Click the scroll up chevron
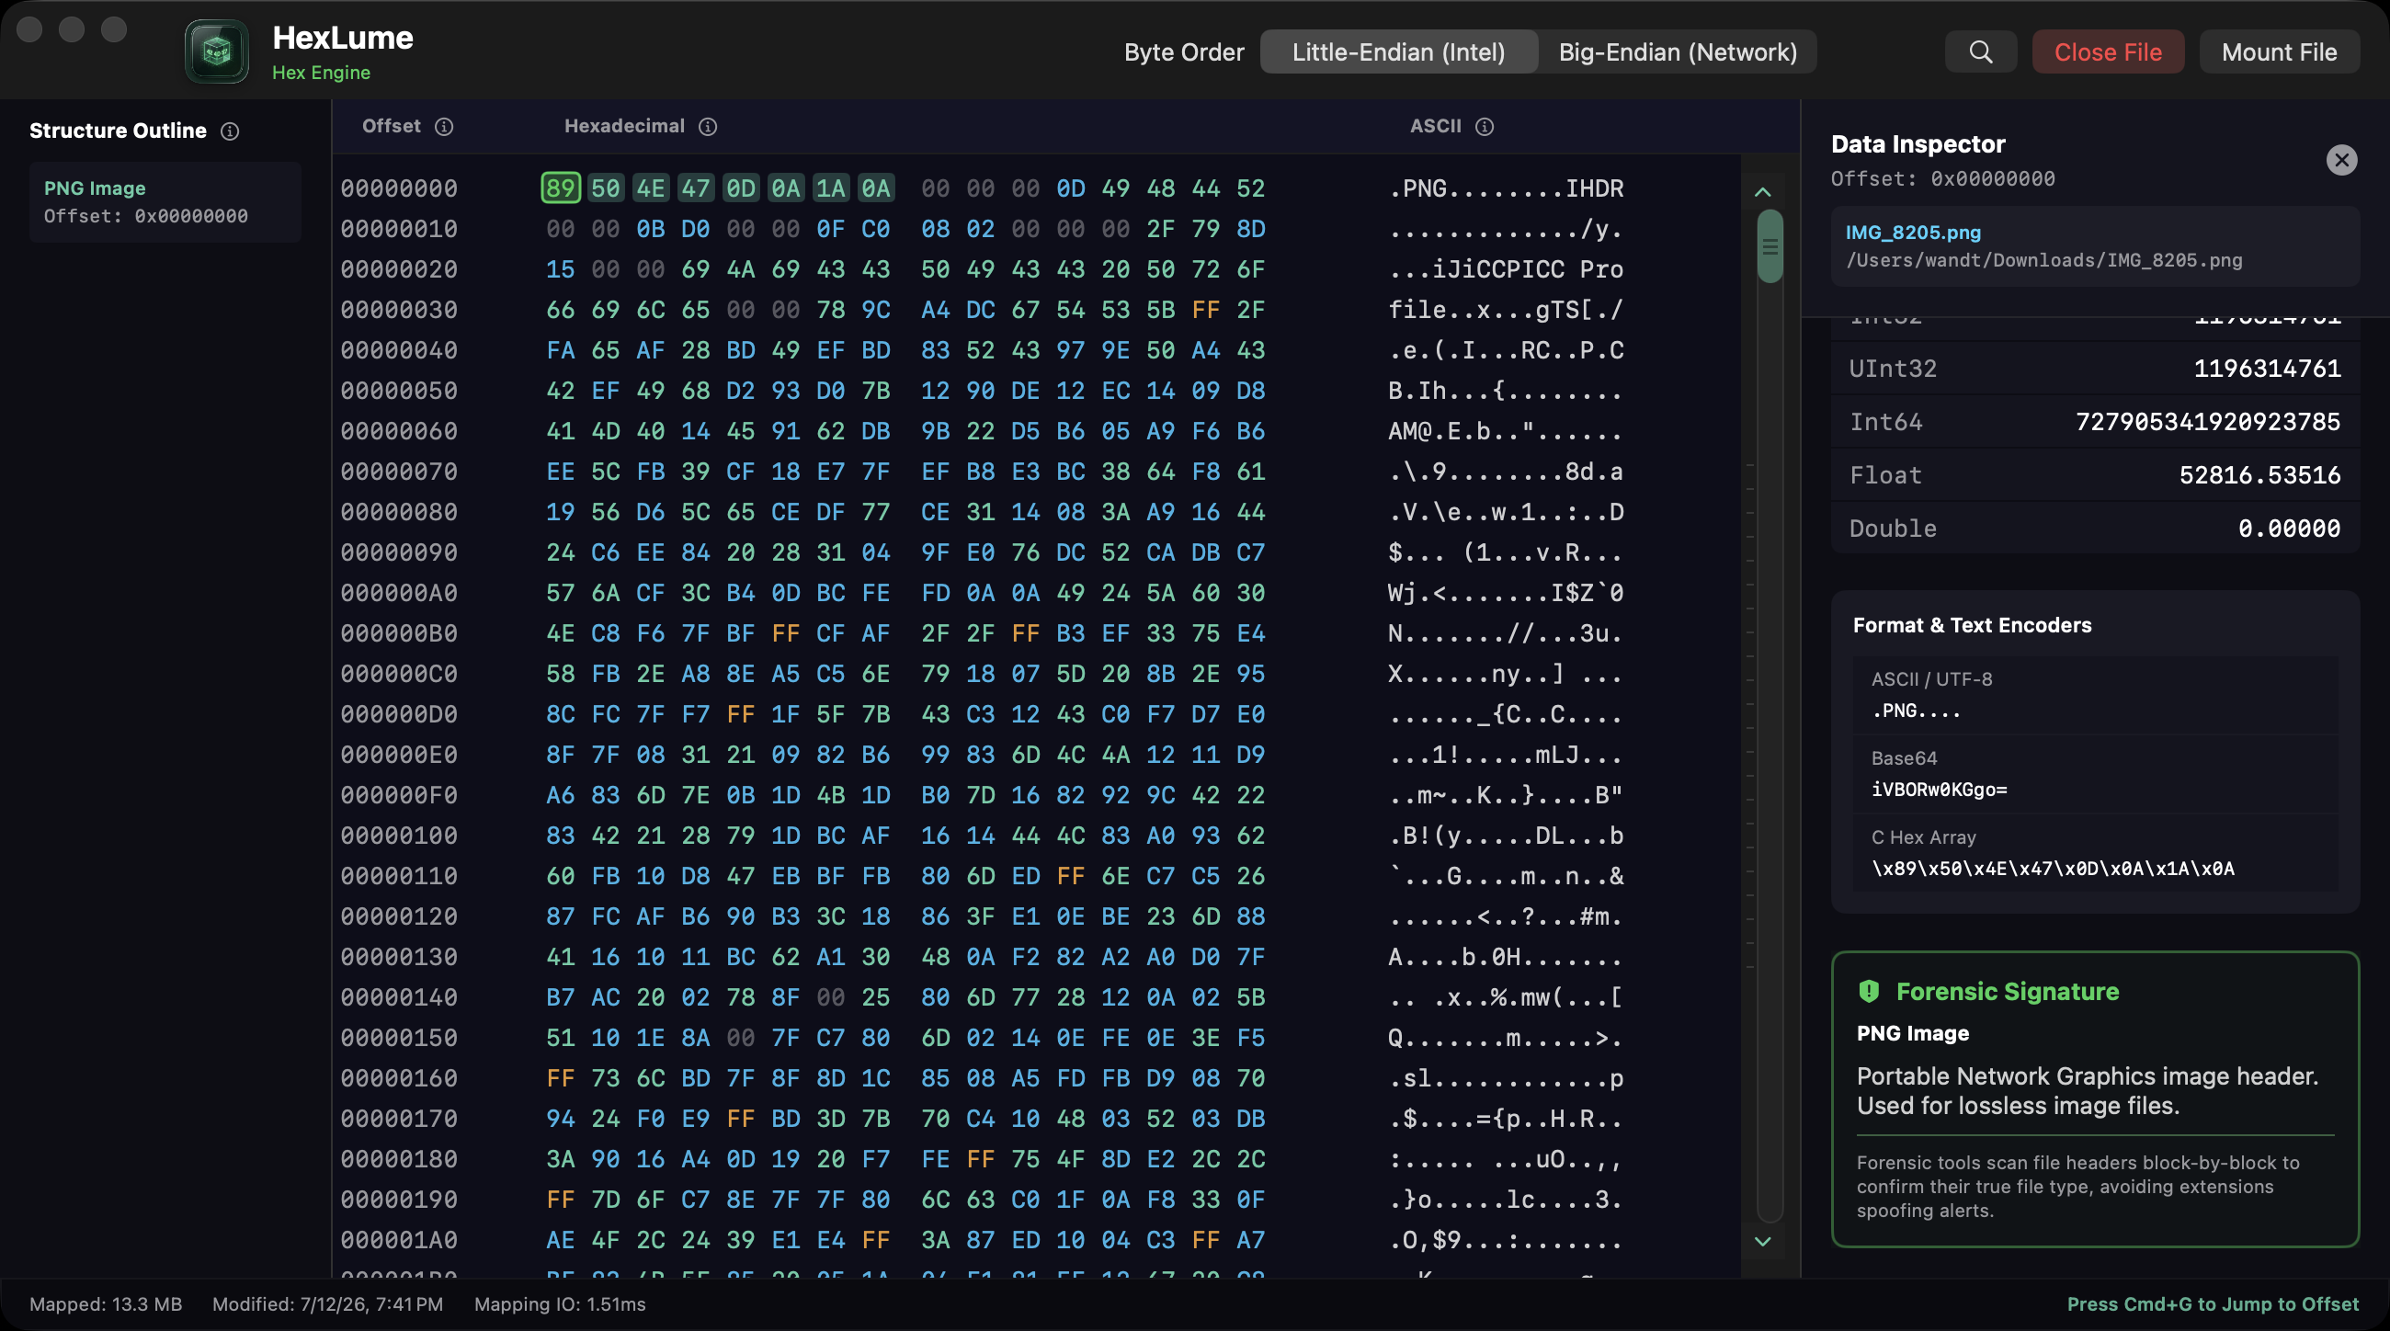2390x1331 pixels. pyautogui.click(x=1763, y=192)
